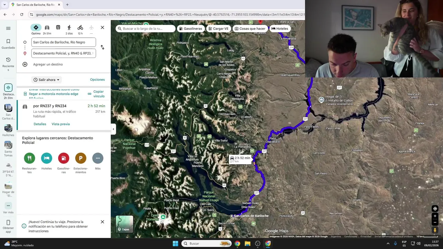Open the Google Maps hamburger menu
This screenshot has height=249, width=443.
pos(8,28)
